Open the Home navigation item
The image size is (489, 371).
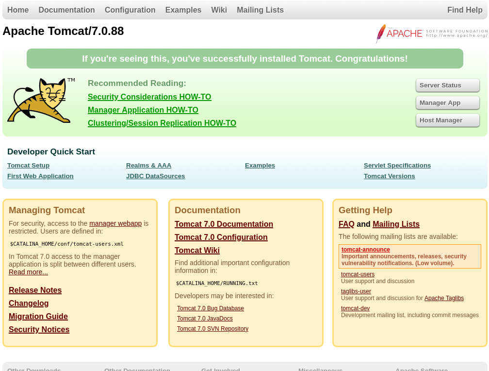tap(18, 10)
